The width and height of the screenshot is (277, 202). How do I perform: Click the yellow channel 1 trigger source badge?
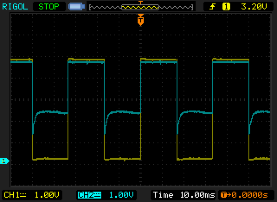226,7
